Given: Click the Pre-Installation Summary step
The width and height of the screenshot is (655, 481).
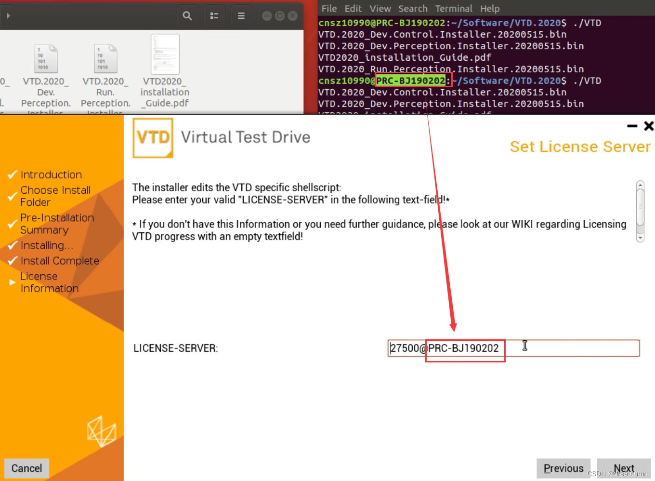Looking at the screenshot, I should [x=57, y=224].
